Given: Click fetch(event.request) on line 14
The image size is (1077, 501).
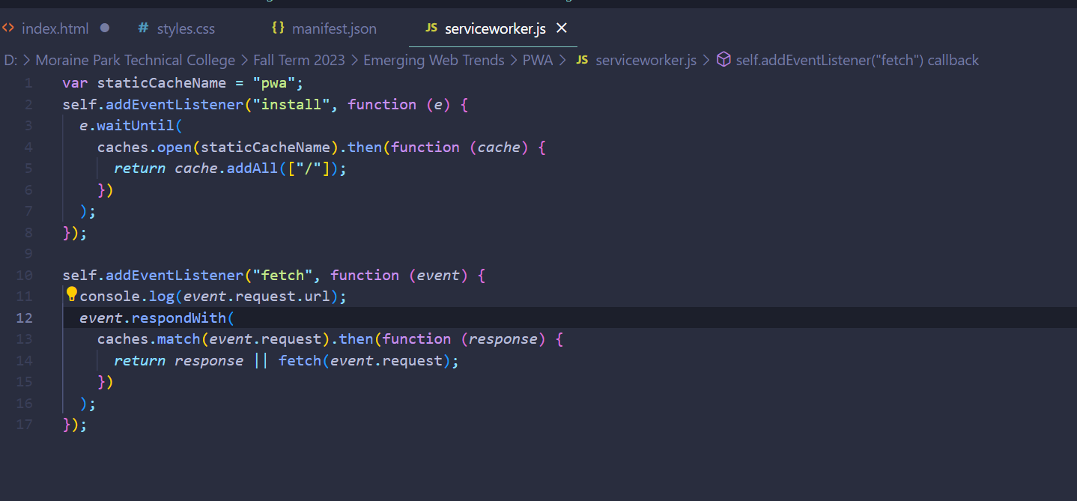Looking at the screenshot, I should coord(364,361).
